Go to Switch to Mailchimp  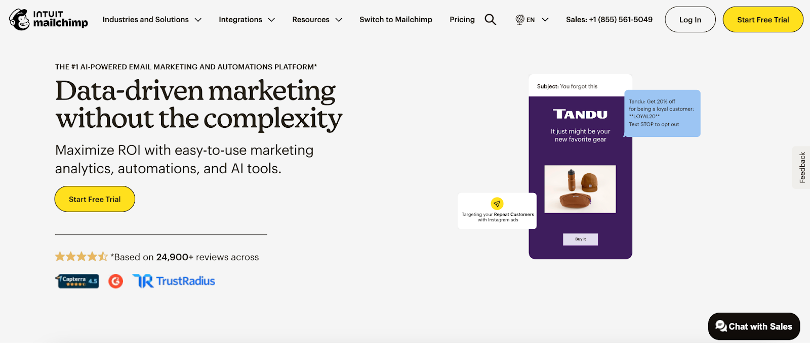tap(396, 20)
